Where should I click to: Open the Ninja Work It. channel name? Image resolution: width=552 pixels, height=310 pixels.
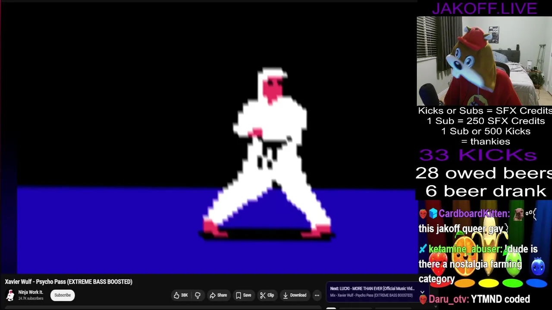click(x=31, y=292)
